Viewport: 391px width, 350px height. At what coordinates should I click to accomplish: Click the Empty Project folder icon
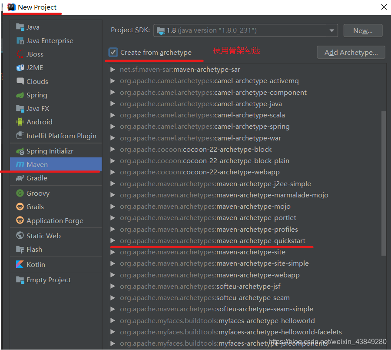coord(20,280)
